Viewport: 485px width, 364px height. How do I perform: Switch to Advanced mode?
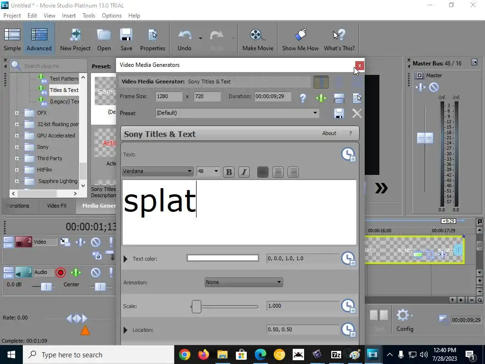click(x=39, y=39)
